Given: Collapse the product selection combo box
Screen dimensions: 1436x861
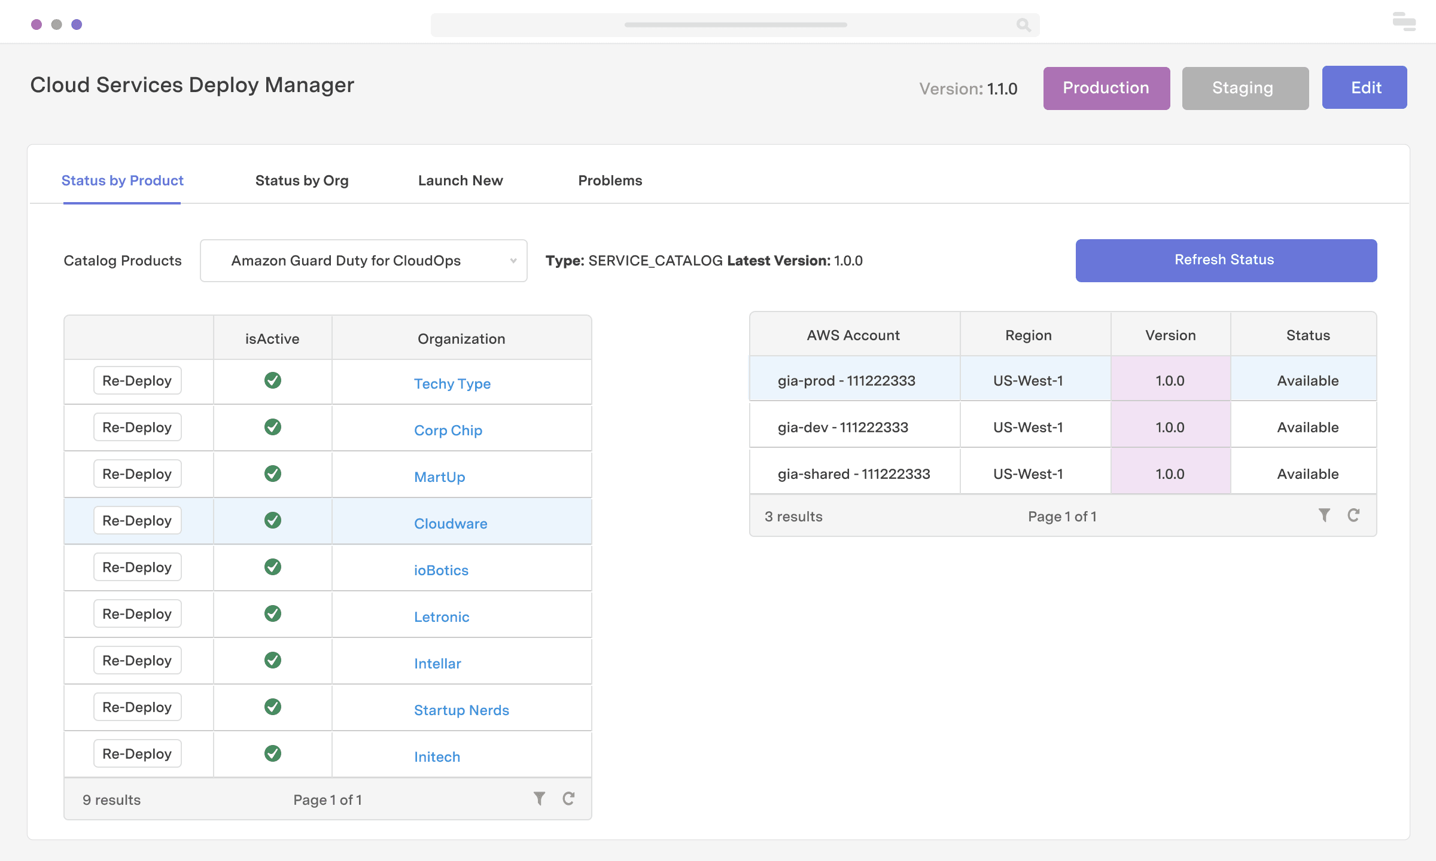Looking at the screenshot, I should (x=513, y=260).
